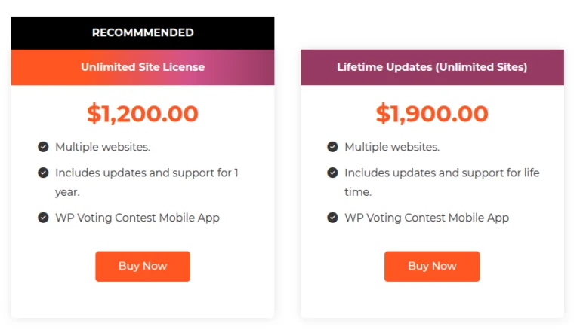The image size is (580, 330).
Task: Select the Lifetime Updates (Unlimited Sites) header
Action: (x=432, y=67)
